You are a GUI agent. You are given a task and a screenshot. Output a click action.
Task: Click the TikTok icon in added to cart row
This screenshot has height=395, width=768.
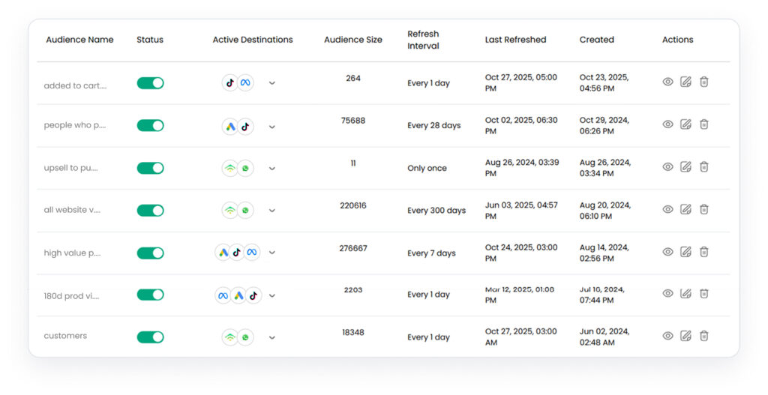click(x=230, y=83)
